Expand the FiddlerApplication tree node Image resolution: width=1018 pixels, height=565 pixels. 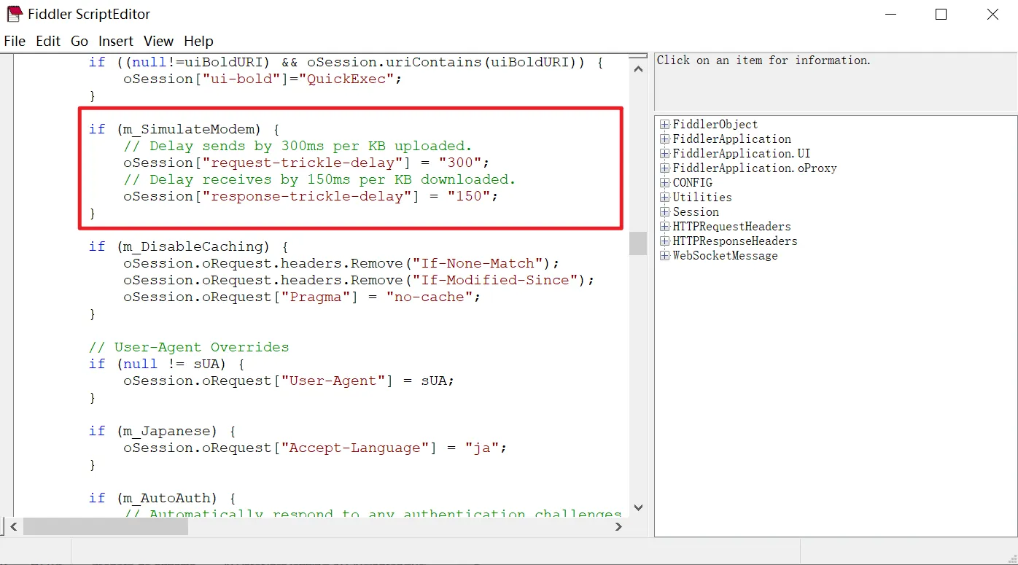pyautogui.click(x=664, y=139)
